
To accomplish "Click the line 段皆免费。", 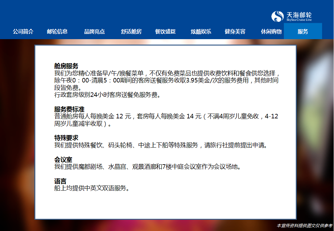I will pos(68,88).
